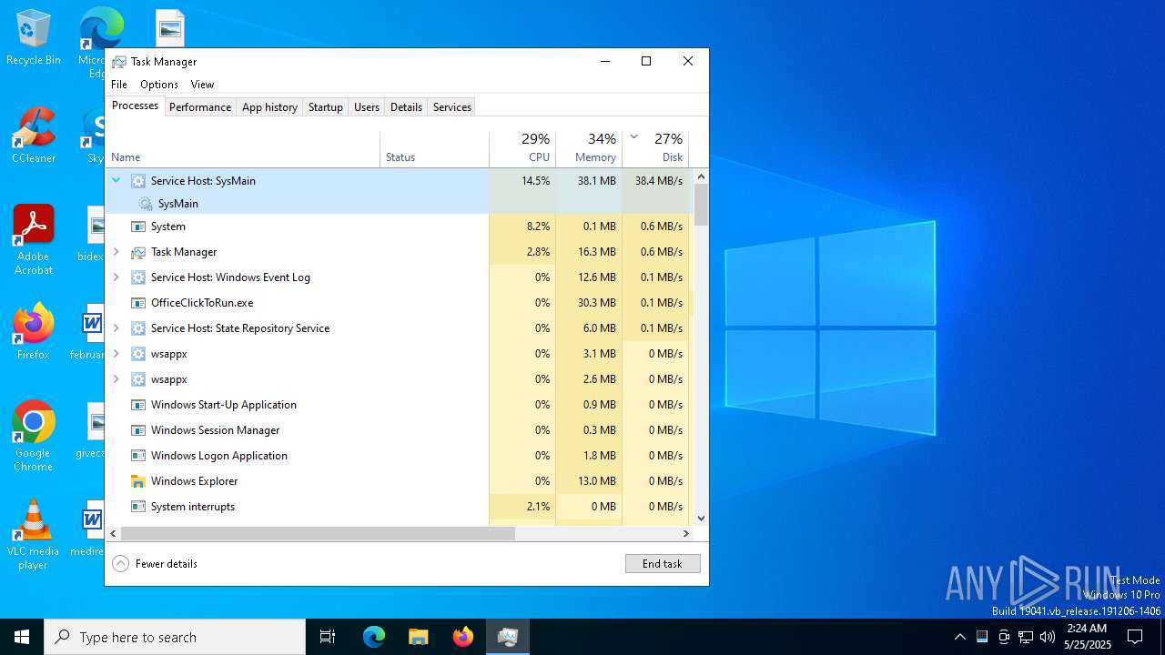The image size is (1165, 655).
Task: Click the Windows Start-Up Application icon
Action: [x=138, y=405]
